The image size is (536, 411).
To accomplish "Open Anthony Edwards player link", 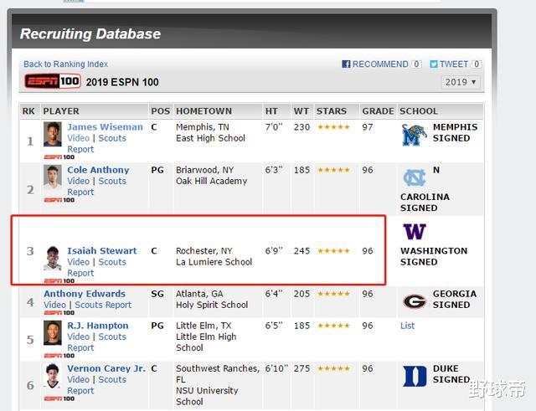I will coord(85,294).
